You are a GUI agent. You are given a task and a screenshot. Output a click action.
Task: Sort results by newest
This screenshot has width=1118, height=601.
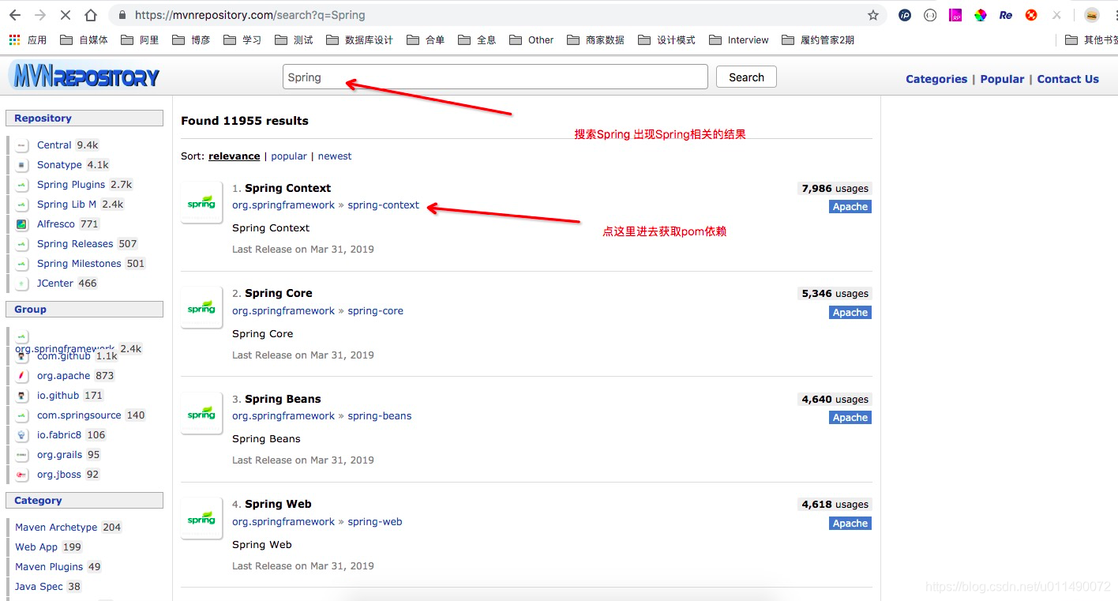click(x=335, y=156)
